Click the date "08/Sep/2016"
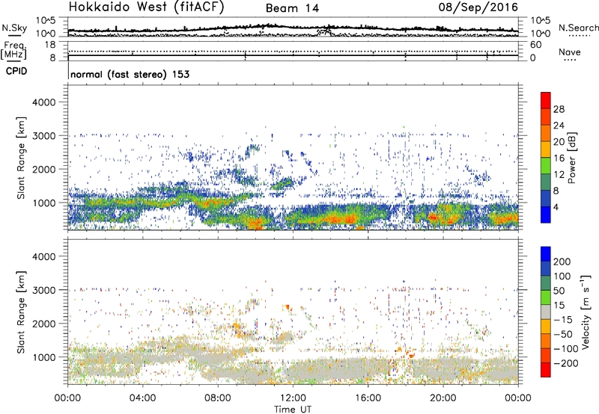Screen dimensions: 599x414 coord(478,7)
